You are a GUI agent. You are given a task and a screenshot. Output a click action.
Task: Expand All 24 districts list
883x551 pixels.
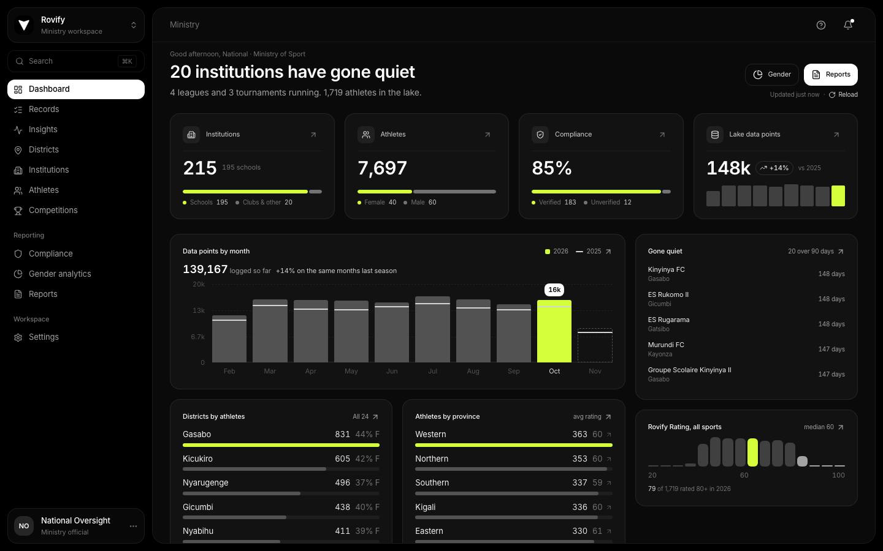click(x=365, y=417)
